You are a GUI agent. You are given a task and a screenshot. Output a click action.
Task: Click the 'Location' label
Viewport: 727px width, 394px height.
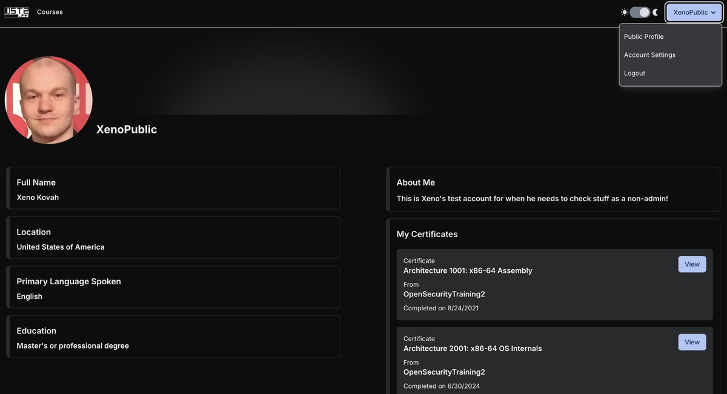click(x=34, y=232)
